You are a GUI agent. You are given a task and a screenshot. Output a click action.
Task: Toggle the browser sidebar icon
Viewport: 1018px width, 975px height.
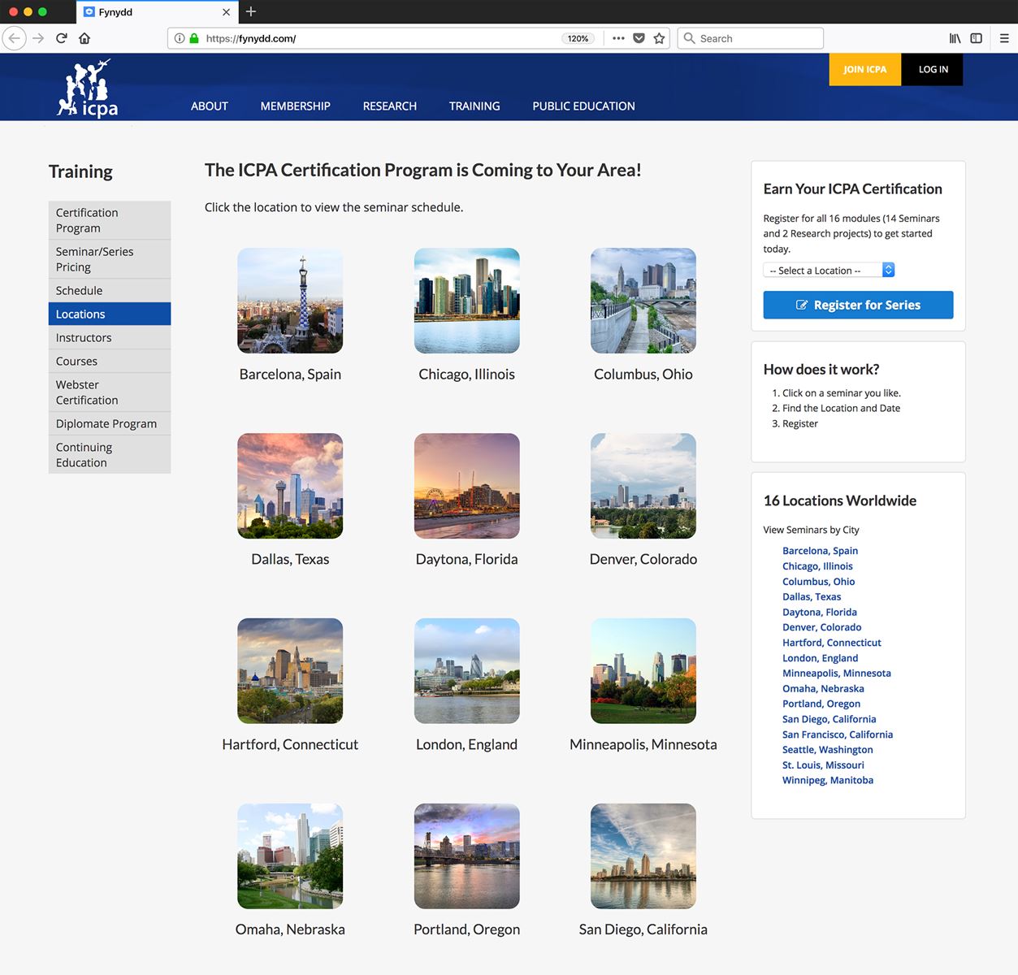pyautogui.click(x=977, y=38)
